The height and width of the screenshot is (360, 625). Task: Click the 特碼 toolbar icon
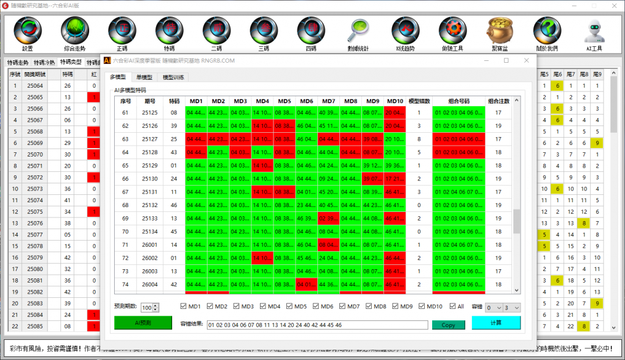(x=169, y=30)
